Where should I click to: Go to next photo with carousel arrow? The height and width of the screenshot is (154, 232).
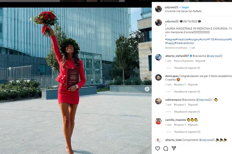click(147, 89)
